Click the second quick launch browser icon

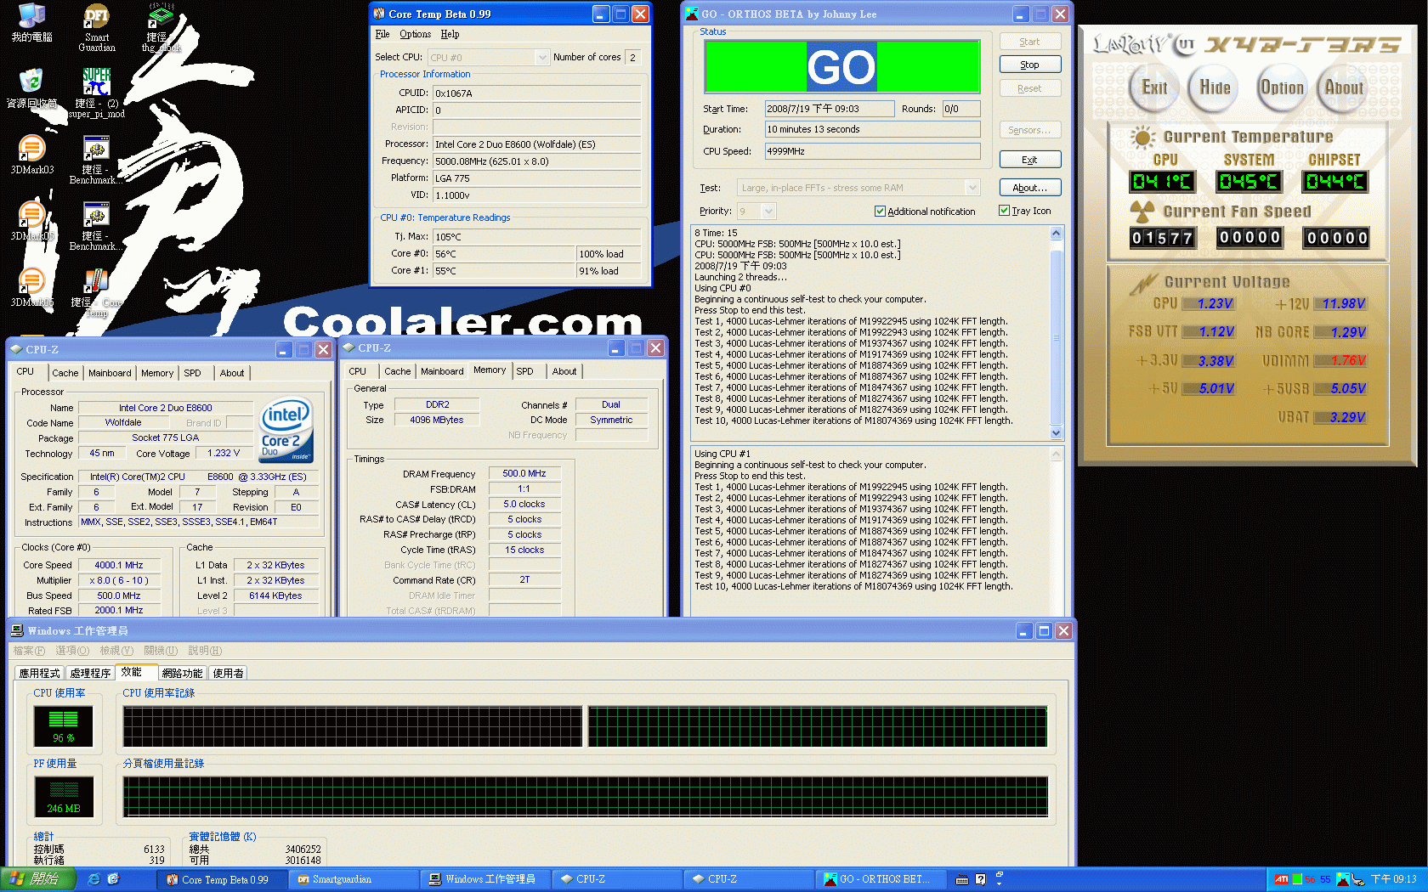click(x=113, y=879)
